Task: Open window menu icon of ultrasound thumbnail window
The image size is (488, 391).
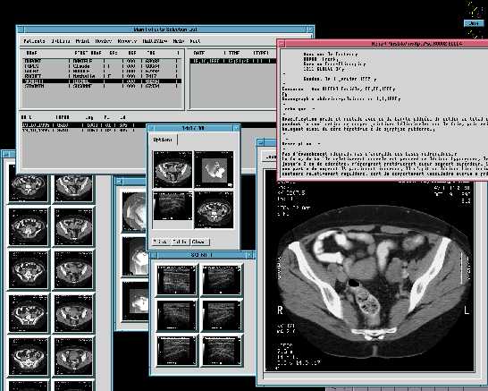Action: point(154,256)
